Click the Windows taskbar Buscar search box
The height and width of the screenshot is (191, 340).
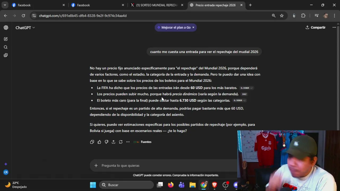click(127, 185)
